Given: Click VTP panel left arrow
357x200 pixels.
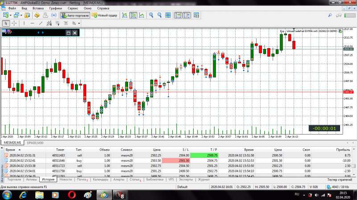Looking at the screenshot, I should [x=38, y=33].
